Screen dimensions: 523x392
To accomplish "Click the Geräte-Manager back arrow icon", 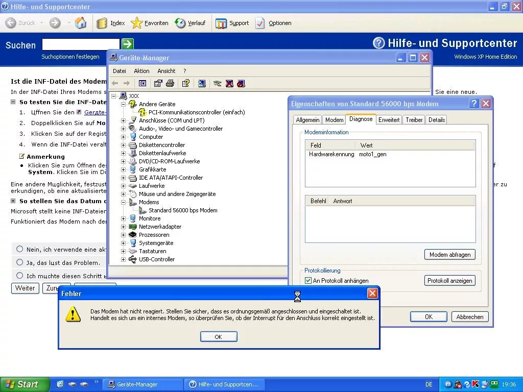I will [115, 83].
